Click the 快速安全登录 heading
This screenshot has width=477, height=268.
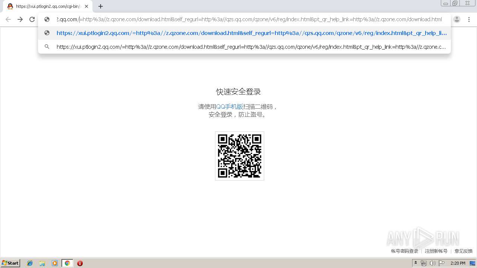click(x=238, y=92)
